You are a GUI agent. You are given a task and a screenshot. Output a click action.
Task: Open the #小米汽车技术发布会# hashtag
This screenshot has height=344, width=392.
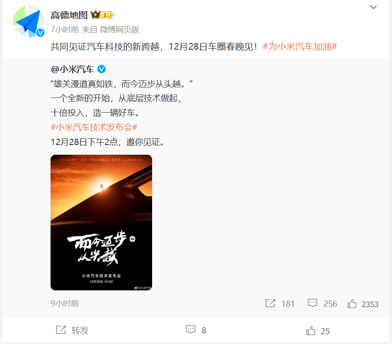94,127
